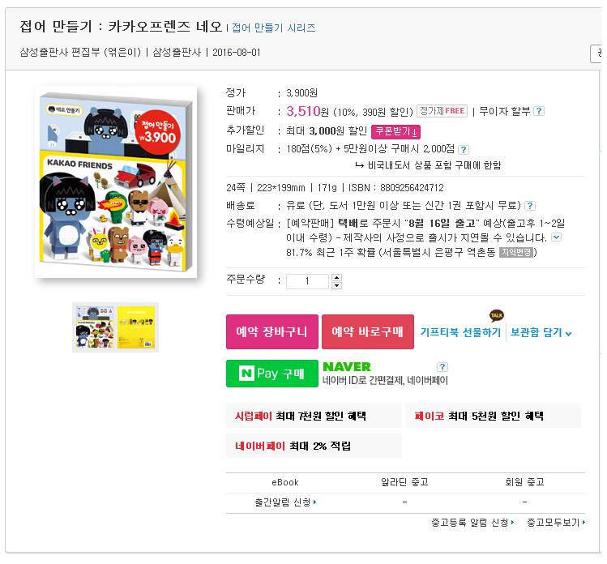Click the N Pay 구매 button
Screen dimensions: 607x564
[271, 374]
